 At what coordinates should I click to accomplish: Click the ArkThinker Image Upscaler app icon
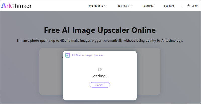click(x=68, y=55)
